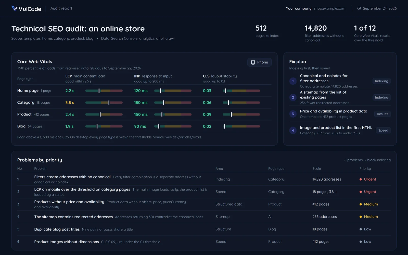
Task: Select step 2 circle in Fix plan
Action: (293, 97)
